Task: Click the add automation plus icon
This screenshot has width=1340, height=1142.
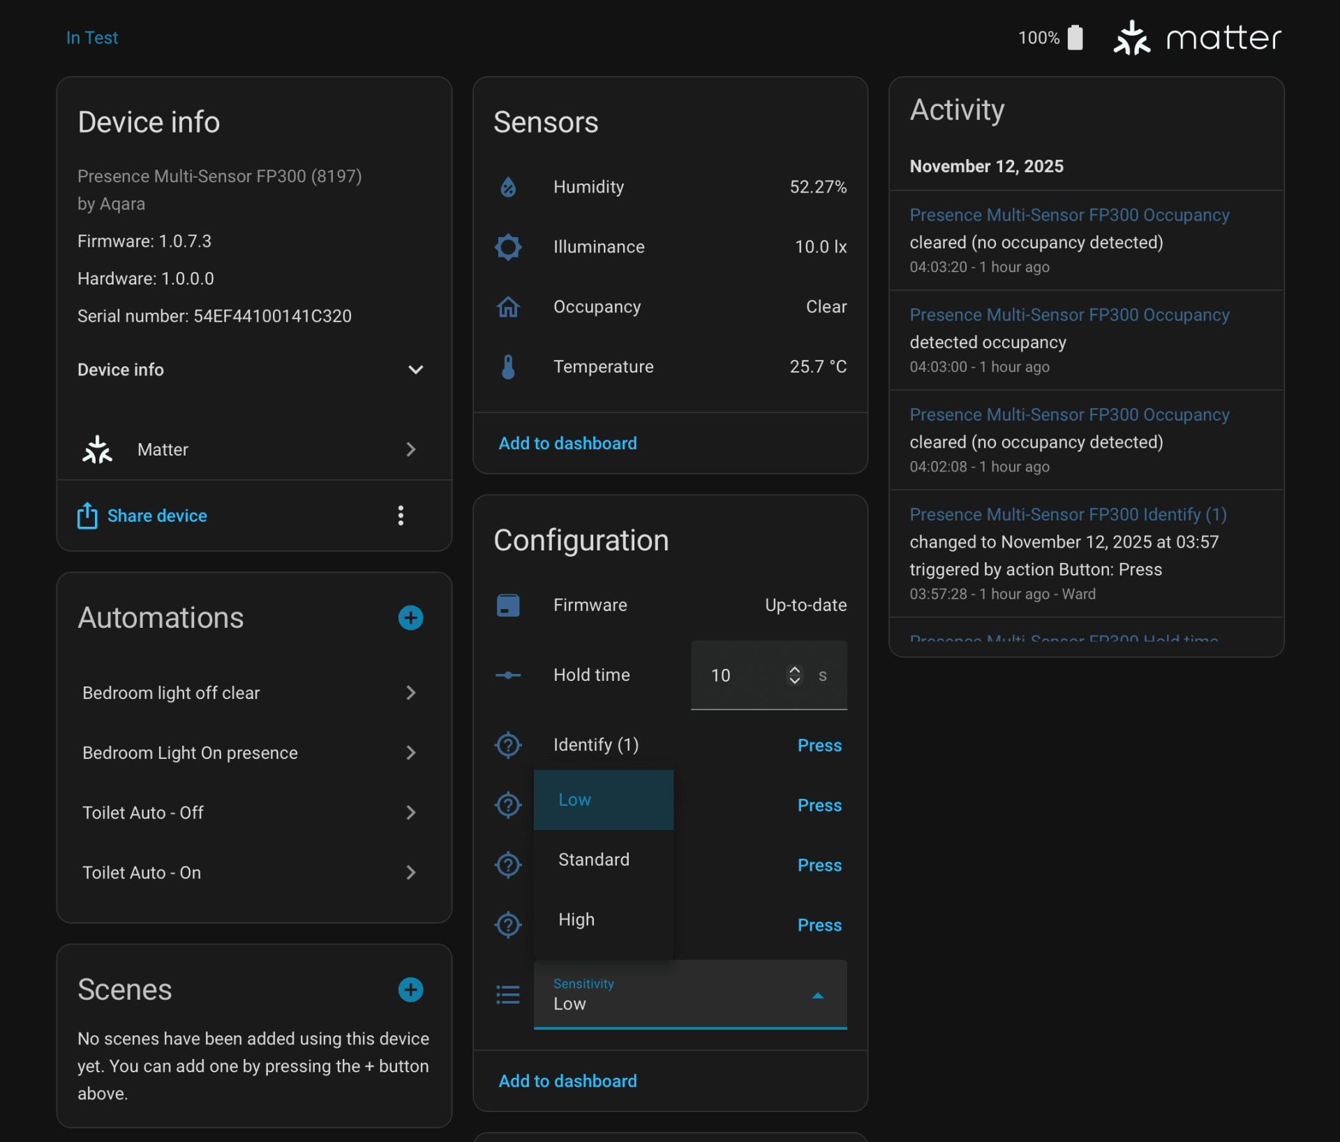Action: tap(410, 617)
